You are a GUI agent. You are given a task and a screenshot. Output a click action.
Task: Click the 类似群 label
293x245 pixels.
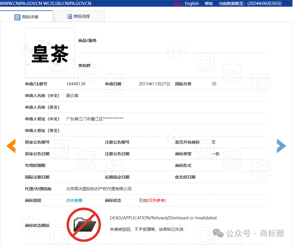click(84, 66)
